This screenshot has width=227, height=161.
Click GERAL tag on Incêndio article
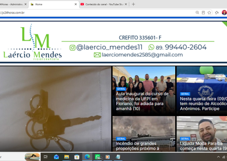pos(121,139)
